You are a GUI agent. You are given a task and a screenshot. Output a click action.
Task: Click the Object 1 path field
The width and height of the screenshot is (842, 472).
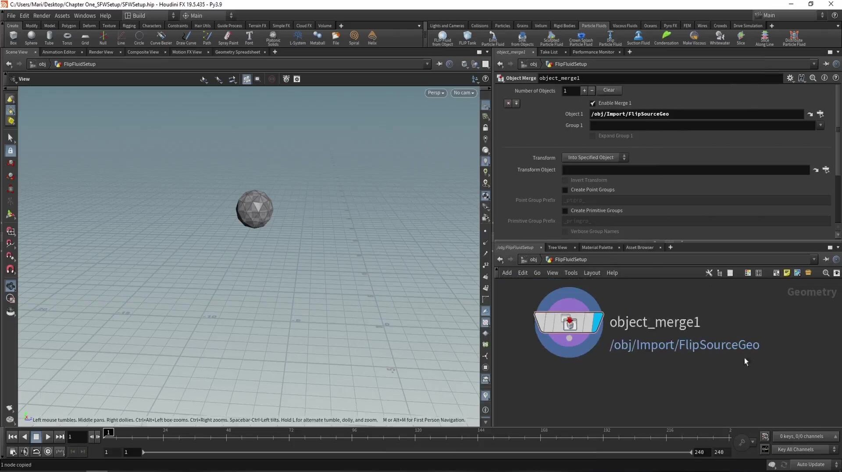point(696,114)
